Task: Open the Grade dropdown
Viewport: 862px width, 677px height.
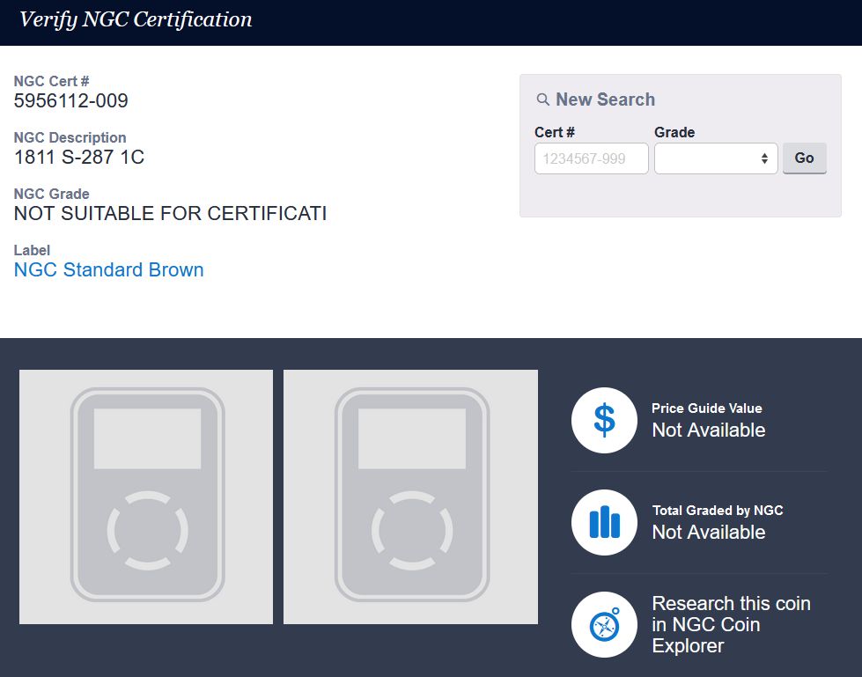Action: [716, 158]
